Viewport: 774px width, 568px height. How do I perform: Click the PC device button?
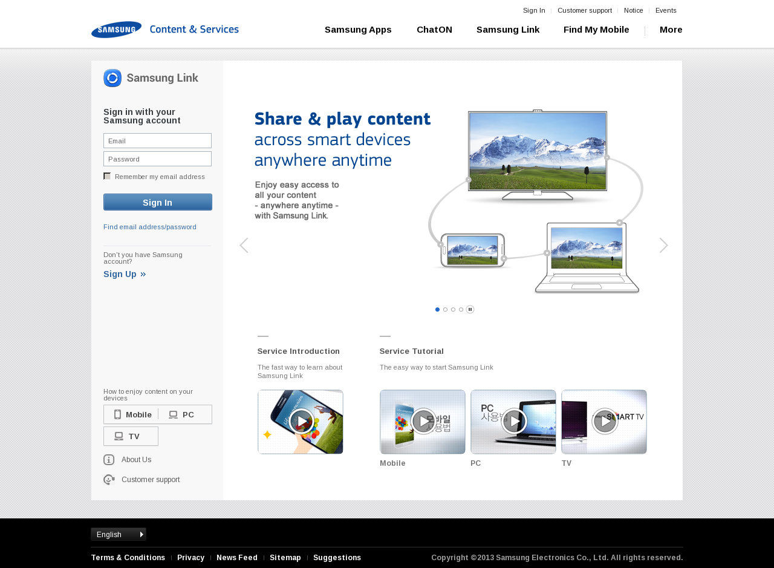[185, 414]
